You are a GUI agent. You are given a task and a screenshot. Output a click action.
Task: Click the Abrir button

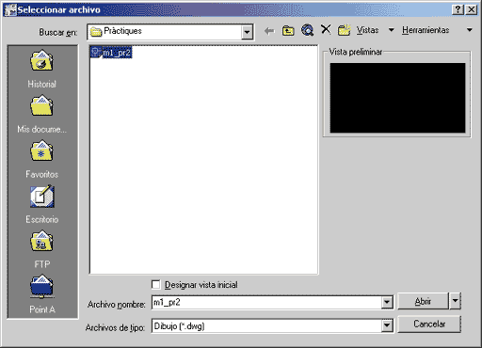(x=423, y=301)
